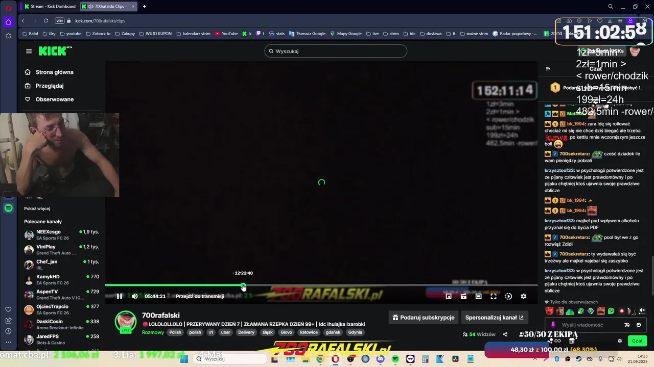654x367 pixels.
Task: Click the played portion of the progress bar
Action: click(174, 285)
